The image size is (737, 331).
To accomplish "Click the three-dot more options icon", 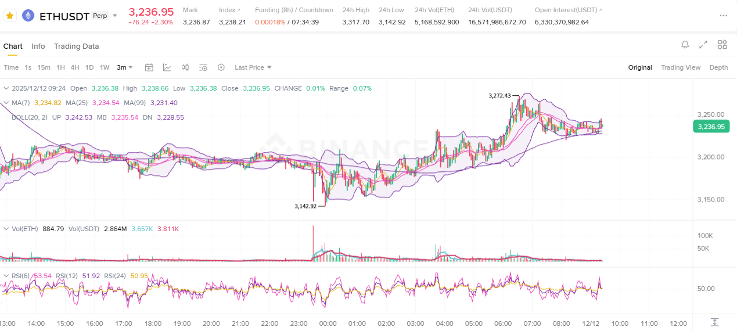I will pos(722,16).
